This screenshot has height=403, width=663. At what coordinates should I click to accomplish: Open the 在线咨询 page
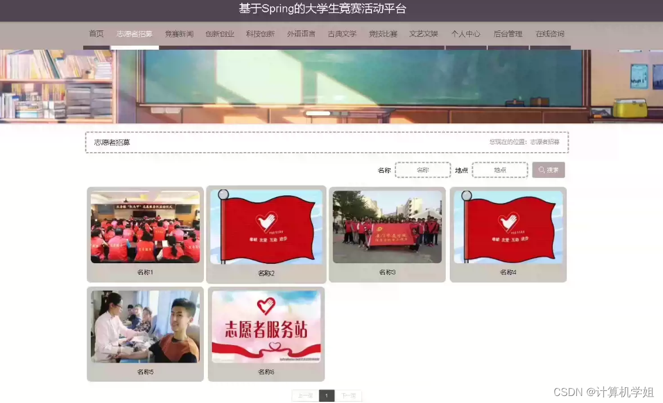tap(549, 34)
